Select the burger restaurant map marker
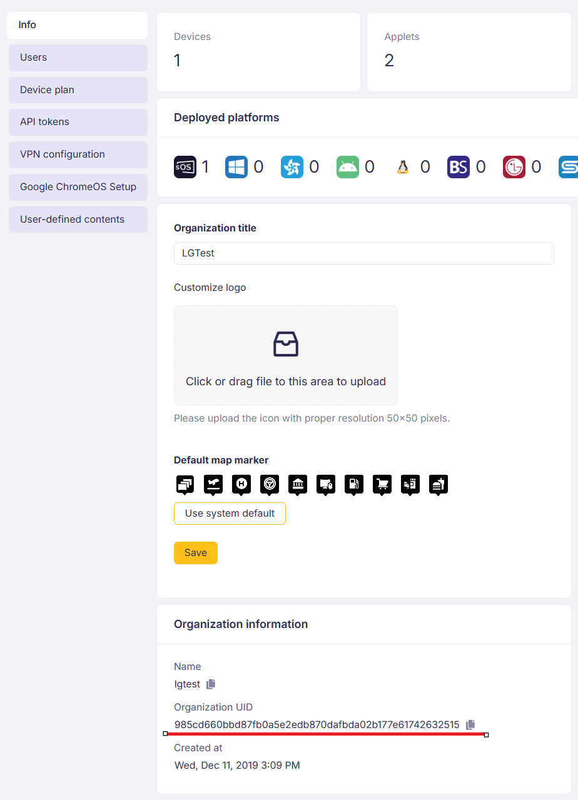This screenshot has height=800, width=578. [x=439, y=484]
